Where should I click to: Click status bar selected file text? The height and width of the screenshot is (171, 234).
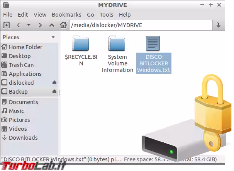(61, 159)
